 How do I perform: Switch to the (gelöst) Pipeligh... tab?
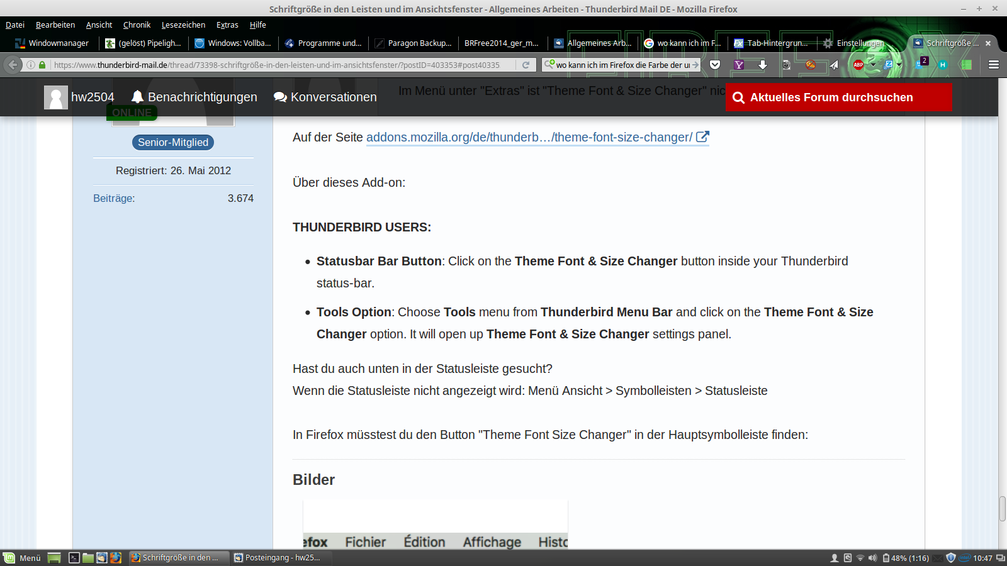pyautogui.click(x=143, y=43)
